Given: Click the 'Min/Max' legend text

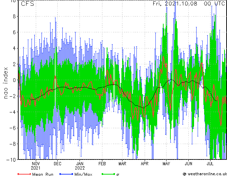Looking at the screenshot, I should (x=83, y=174).
